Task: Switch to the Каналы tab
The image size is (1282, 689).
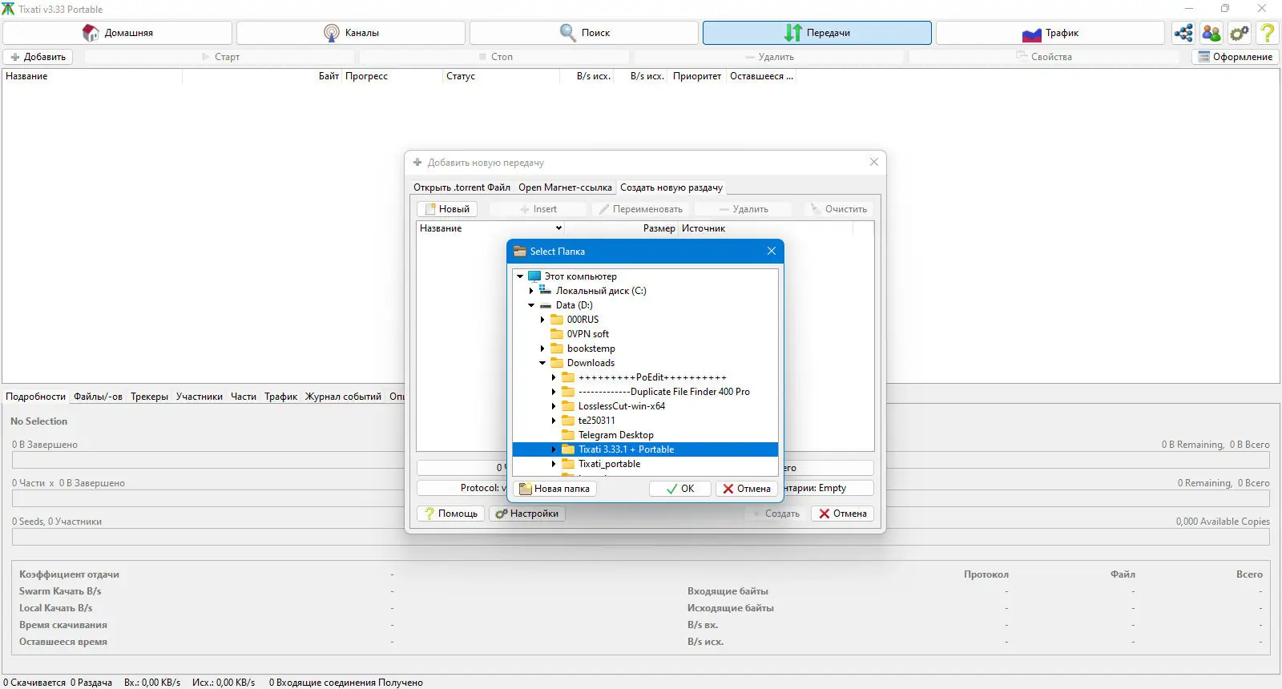Action: pyautogui.click(x=351, y=33)
